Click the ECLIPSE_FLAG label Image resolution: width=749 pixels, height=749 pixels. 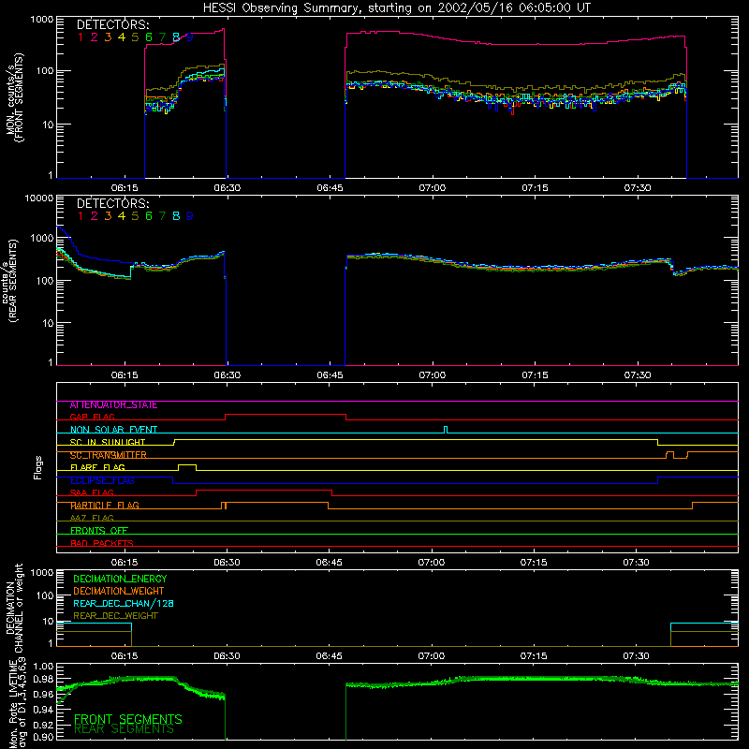(102, 480)
